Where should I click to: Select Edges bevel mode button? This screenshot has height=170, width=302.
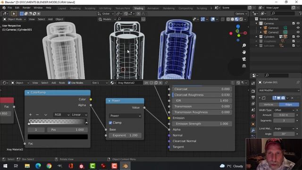coord(289,104)
